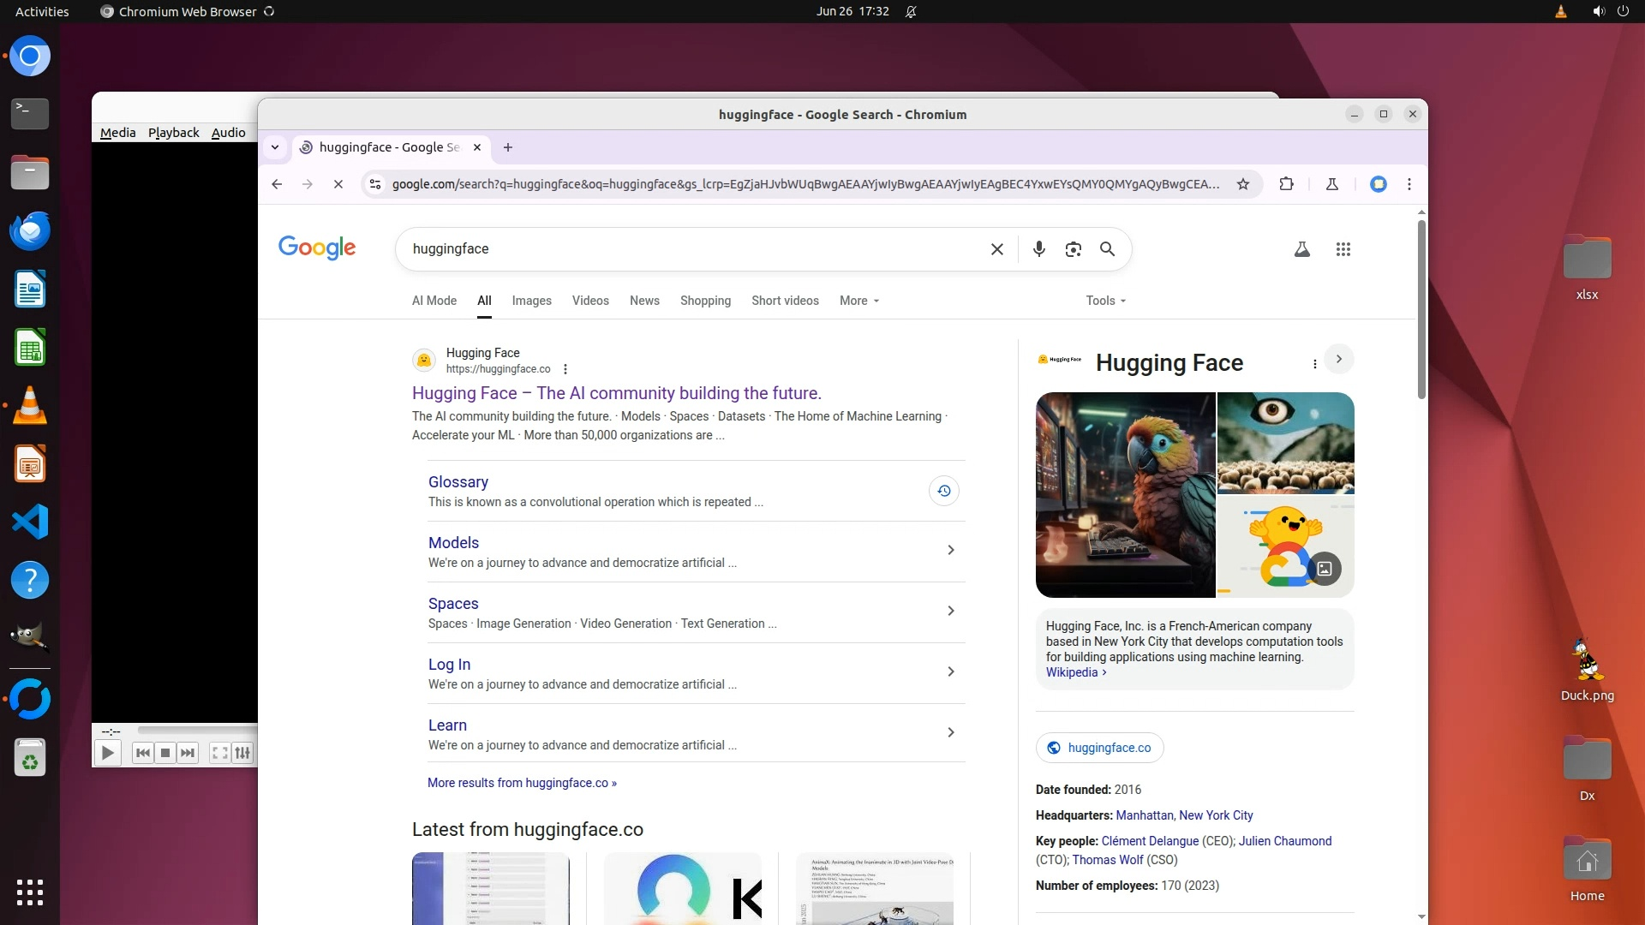Image resolution: width=1645 pixels, height=925 pixels.
Task: Toggle VLC fullscreen mode
Action: (x=219, y=753)
